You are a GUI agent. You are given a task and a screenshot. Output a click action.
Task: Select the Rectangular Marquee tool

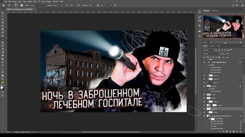(3, 16)
